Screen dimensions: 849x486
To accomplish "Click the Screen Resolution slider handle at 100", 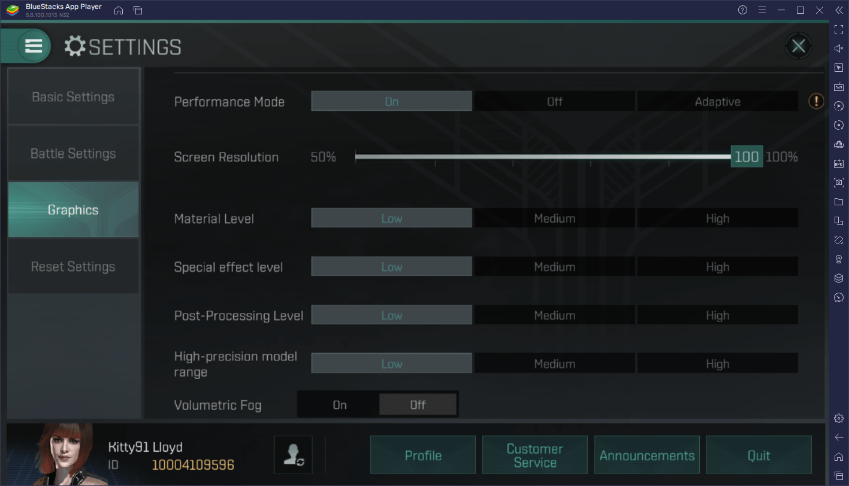I will [x=747, y=157].
